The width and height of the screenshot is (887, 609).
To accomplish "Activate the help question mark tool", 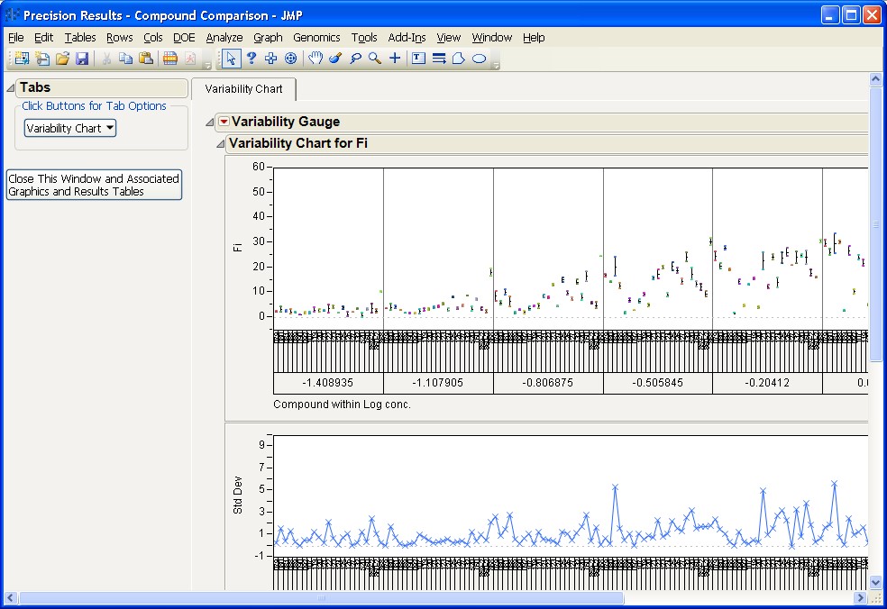I will pos(251,59).
